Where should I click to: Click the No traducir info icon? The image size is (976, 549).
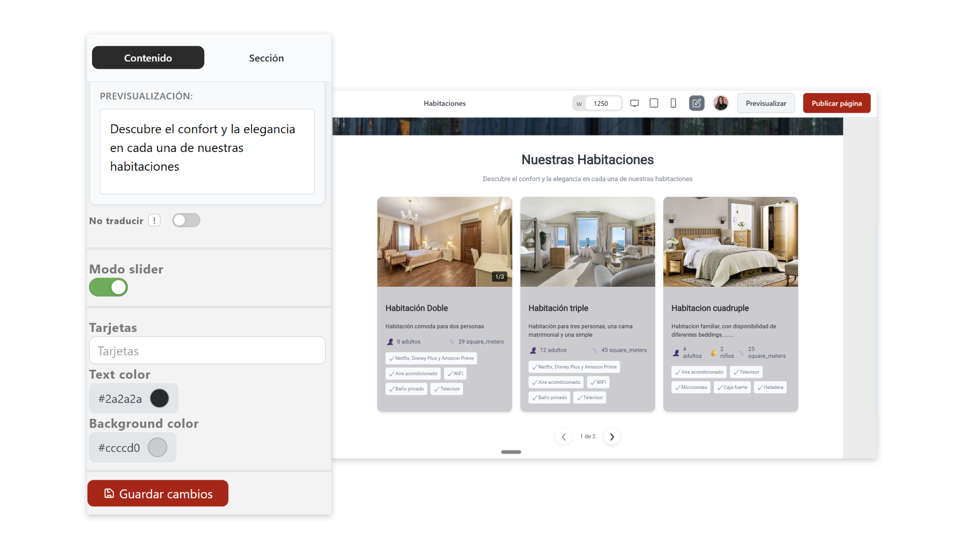pyautogui.click(x=155, y=221)
